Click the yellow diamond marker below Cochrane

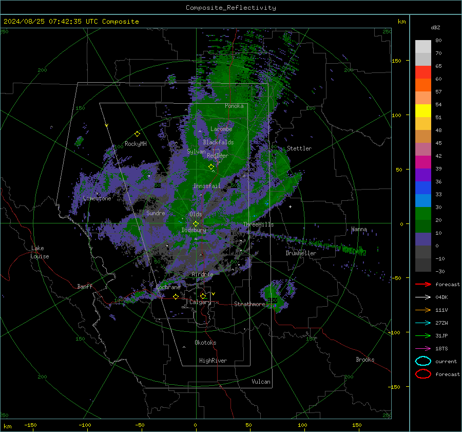pyautogui.click(x=176, y=296)
